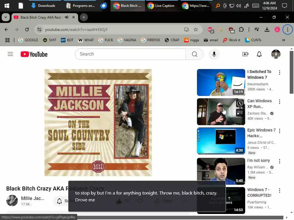Open the WHAT bookmark
The image size is (294, 220).
pos(86,40)
